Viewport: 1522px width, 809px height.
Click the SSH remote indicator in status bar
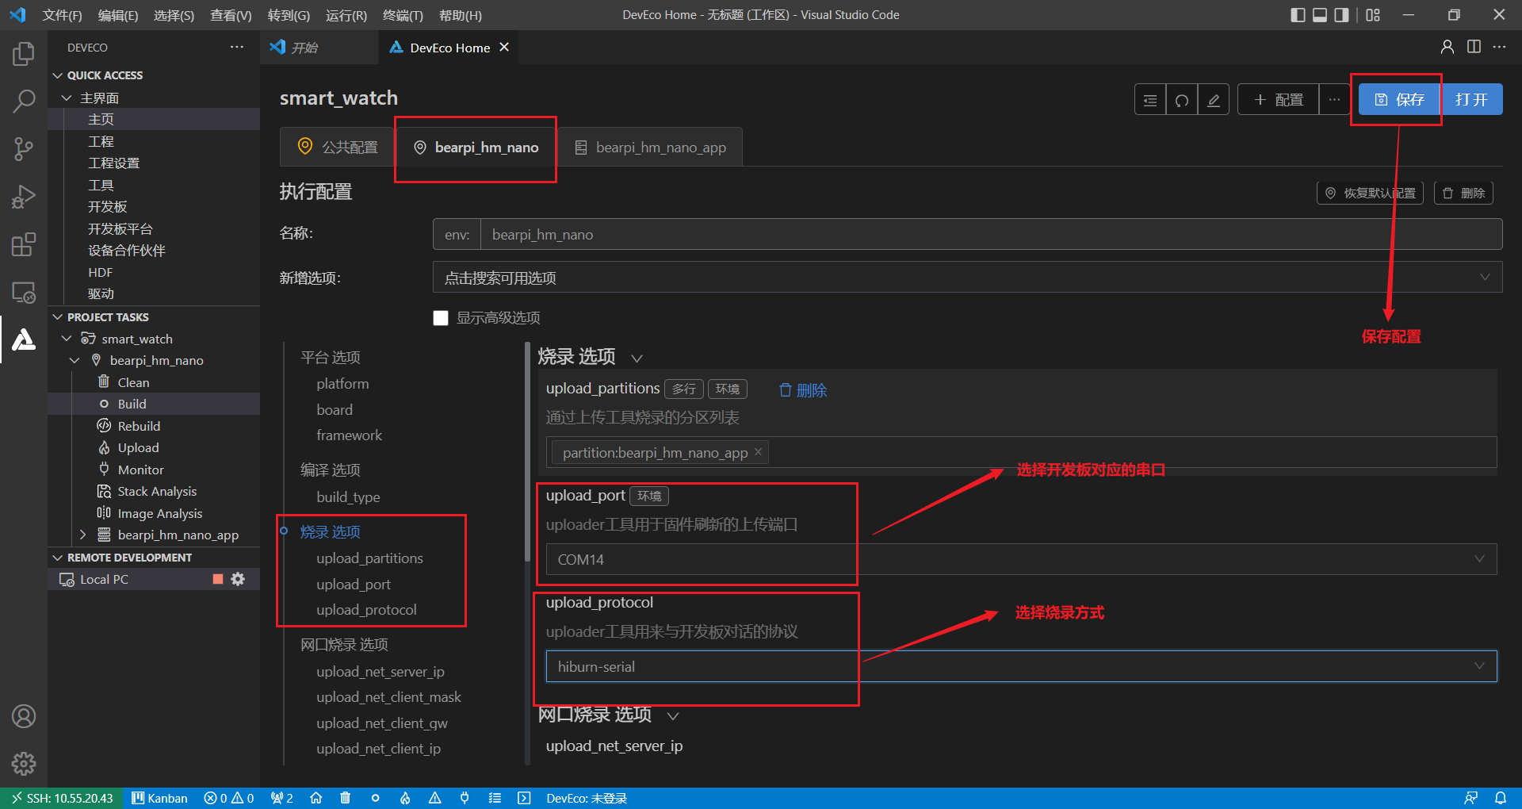click(63, 798)
